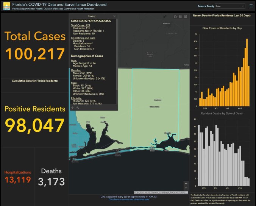This screenshot has width=256, height=206.
Task: Open the basemap gallery grid icon
Action: click(x=186, y=17)
